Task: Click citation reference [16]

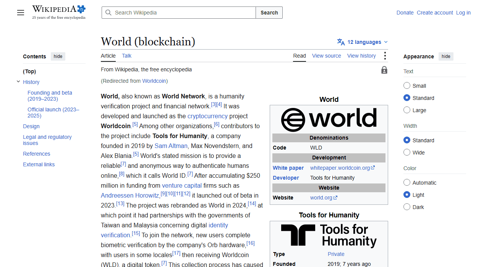Action: [x=251, y=243]
